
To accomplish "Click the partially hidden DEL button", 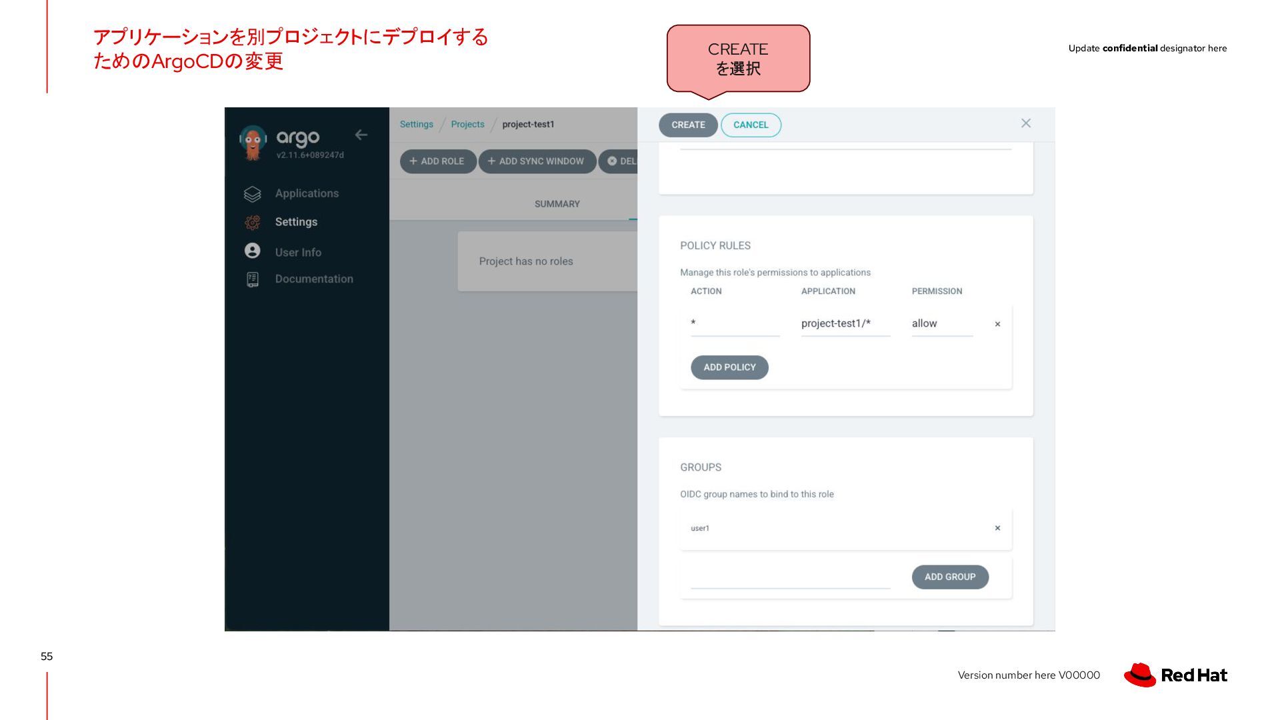I will pyautogui.click(x=619, y=161).
